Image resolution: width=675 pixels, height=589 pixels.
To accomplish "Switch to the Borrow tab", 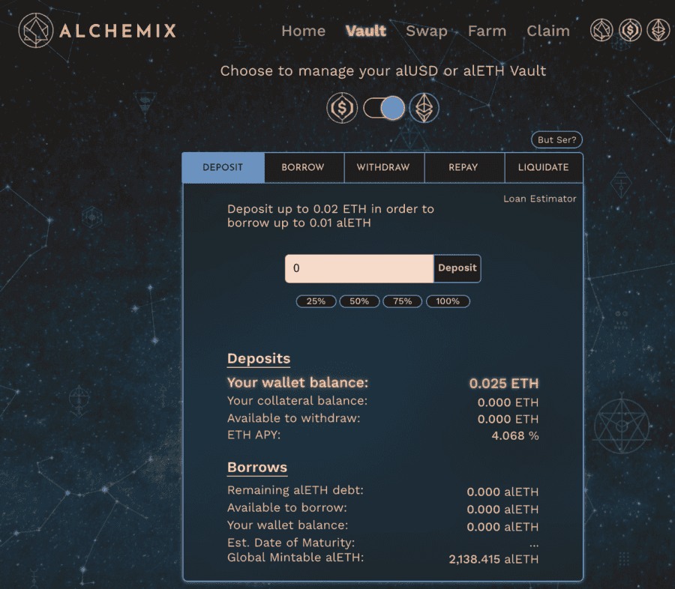I will (x=303, y=167).
